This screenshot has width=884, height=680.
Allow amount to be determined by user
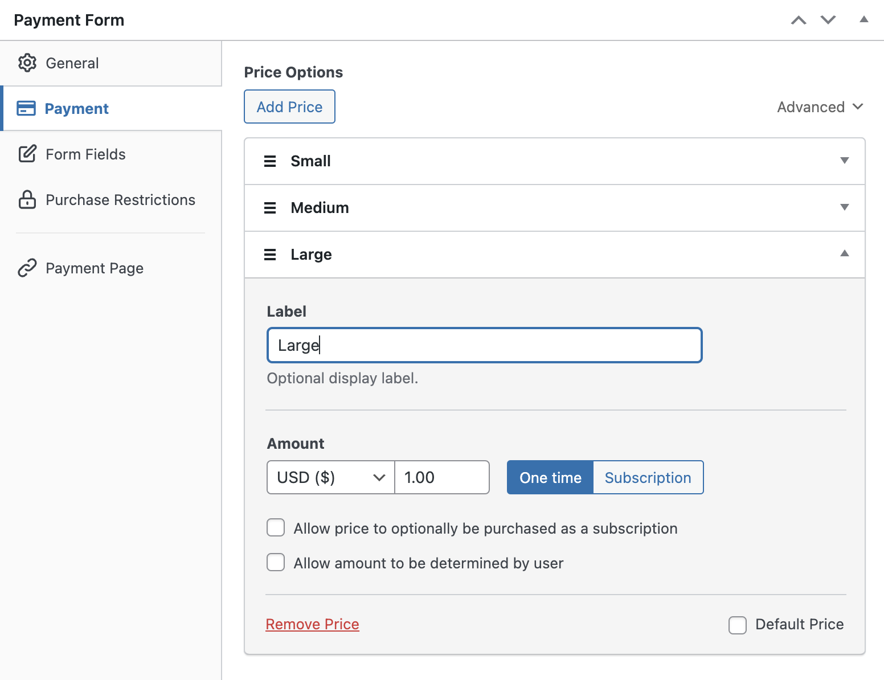pyautogui.click(x=276, y=562)
